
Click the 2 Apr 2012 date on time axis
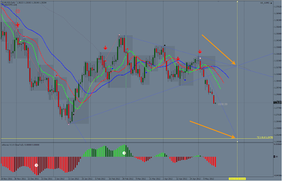[x=167, y=179]
